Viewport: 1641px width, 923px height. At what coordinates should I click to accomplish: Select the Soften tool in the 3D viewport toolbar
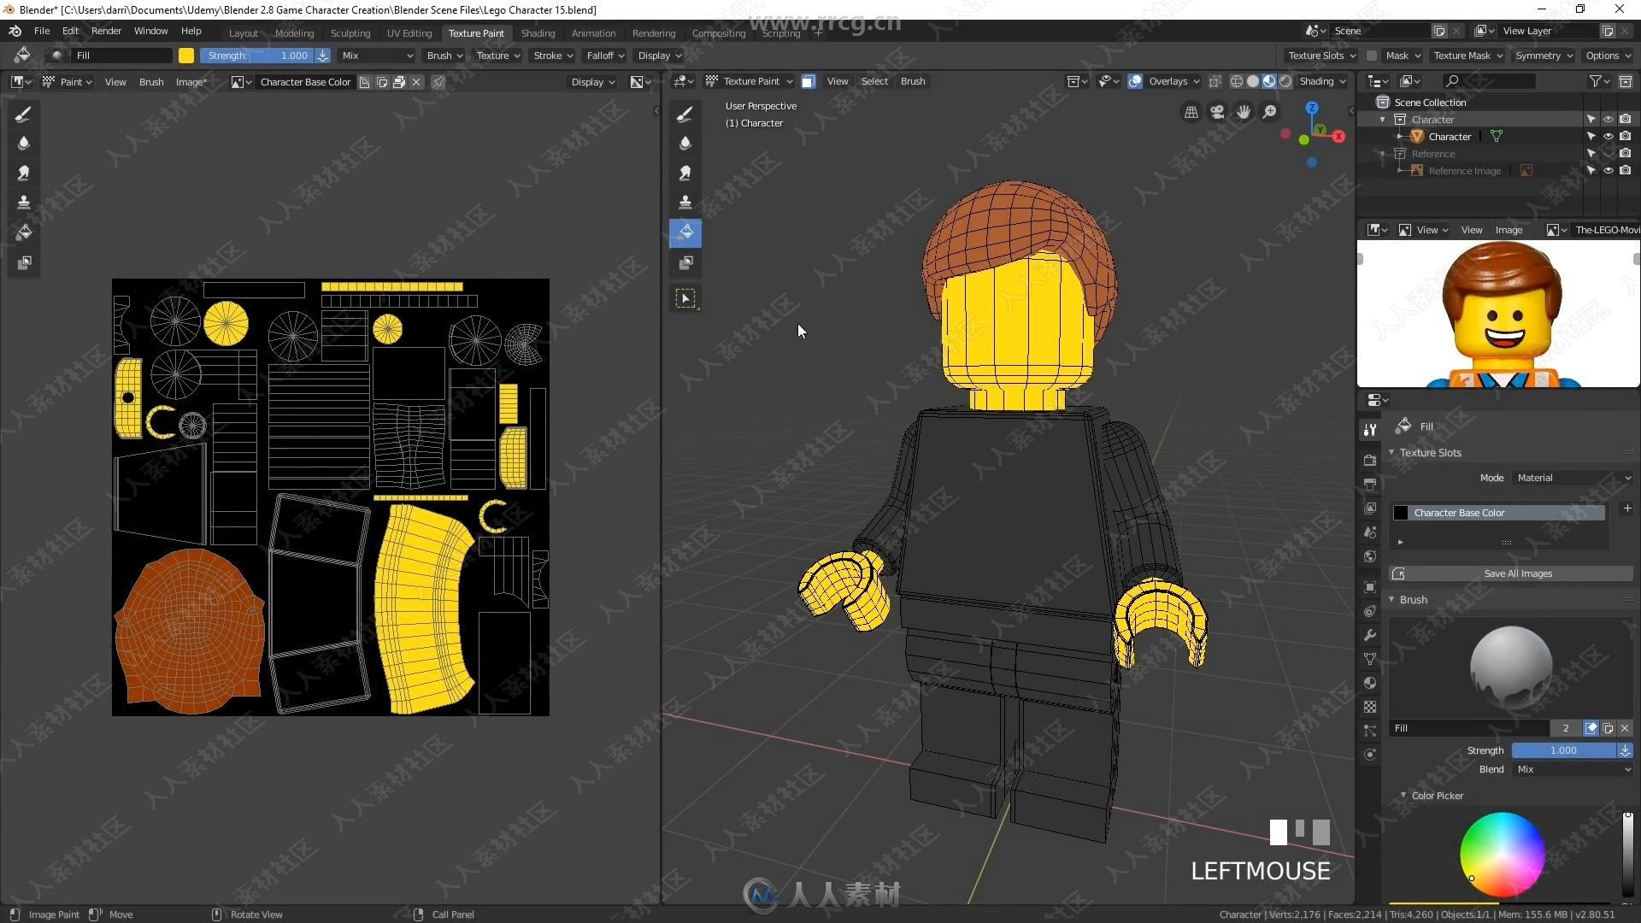point(685,144)
